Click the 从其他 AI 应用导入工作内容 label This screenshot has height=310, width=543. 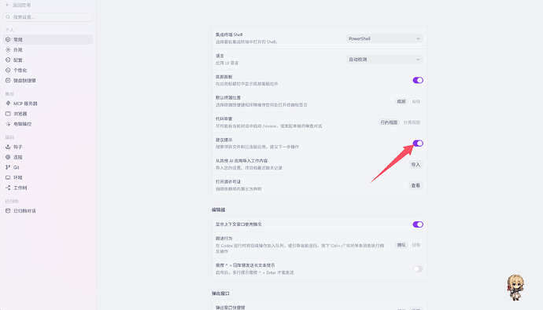(x=242, y=161)
